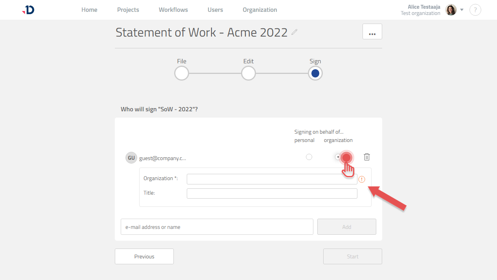Click the Add button for a new signer
This screenshot has height=280, width=497.
point(346,227)
